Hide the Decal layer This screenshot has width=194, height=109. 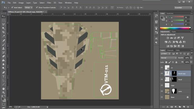pos(162,79)
